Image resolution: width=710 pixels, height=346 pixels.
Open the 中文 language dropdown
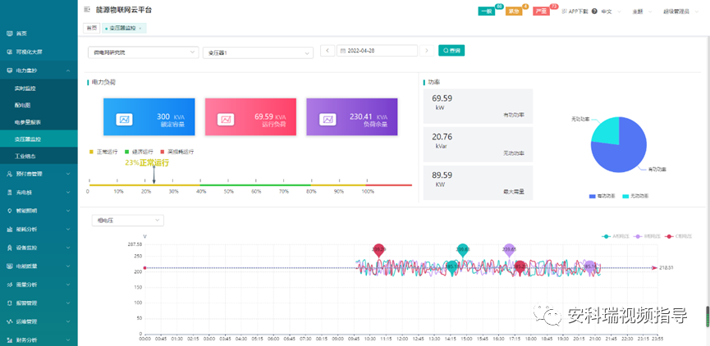(x=609, y=11)
